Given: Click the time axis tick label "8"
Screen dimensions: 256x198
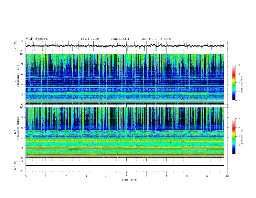Looking at the screenshot, I should coord(187,176).
